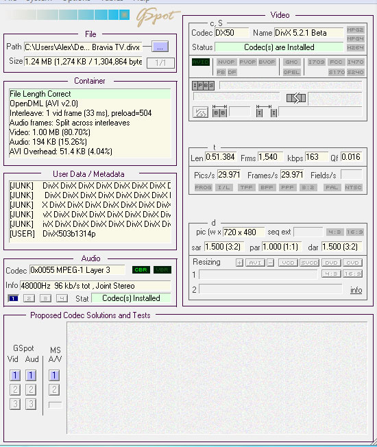Click MS A/V test button 2

pyautogui.click(x=54, y=389)
